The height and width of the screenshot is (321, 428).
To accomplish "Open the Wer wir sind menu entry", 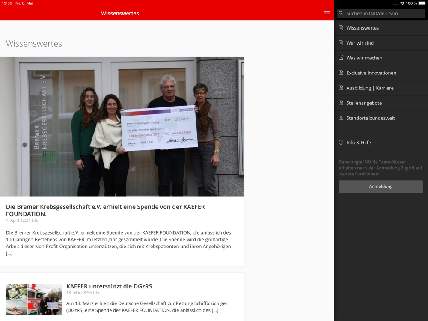I will 381,43.
